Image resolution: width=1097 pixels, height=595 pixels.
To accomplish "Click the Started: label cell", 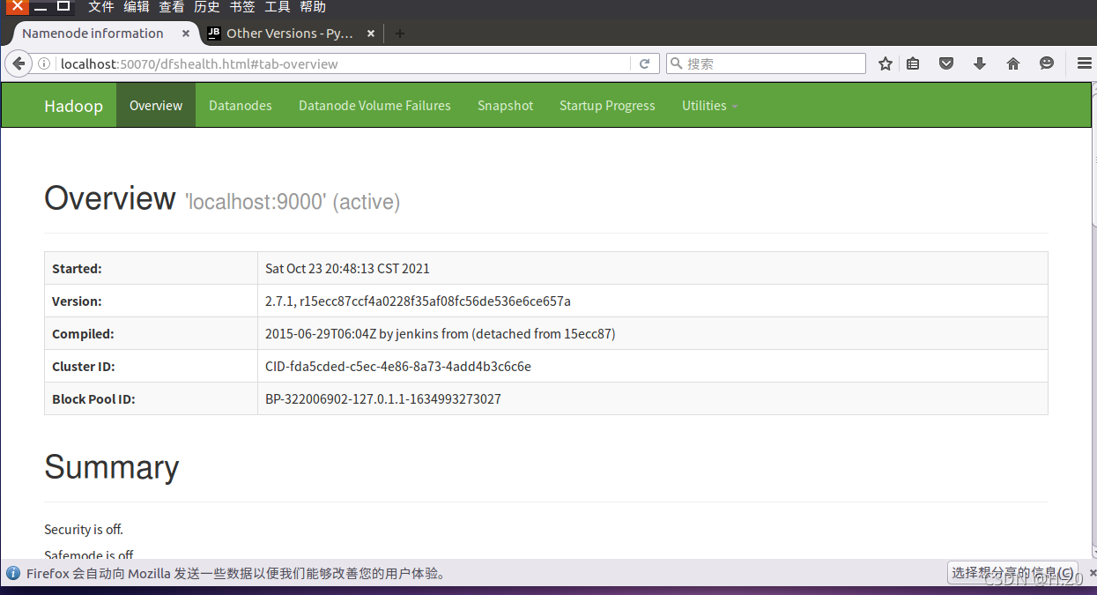I will [151, 268].
